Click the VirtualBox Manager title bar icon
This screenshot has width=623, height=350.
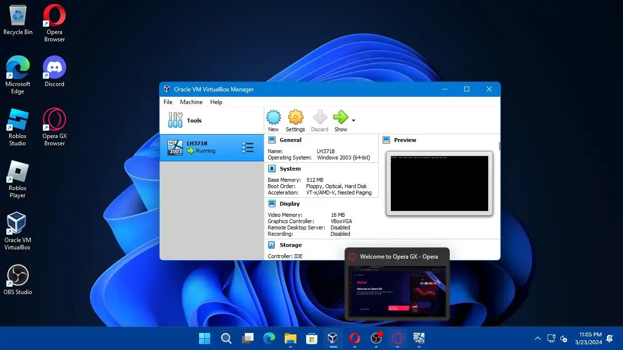point(167,89)
